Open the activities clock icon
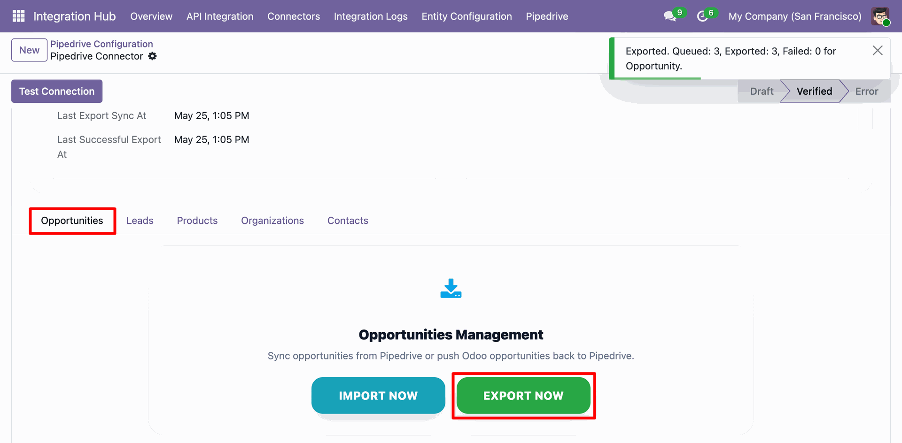 coord(702,16)
